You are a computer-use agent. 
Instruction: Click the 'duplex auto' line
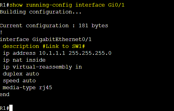point(21,74)
